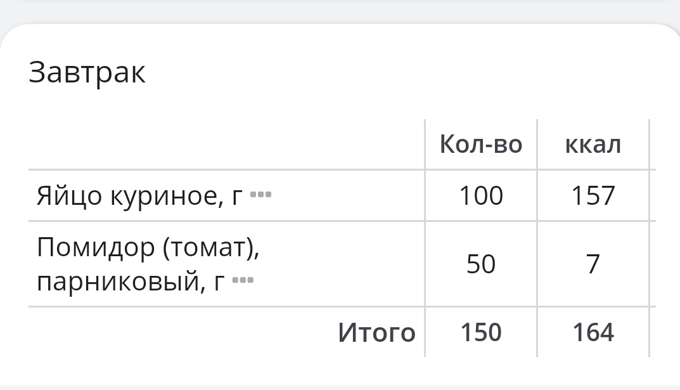Click the calorie value 157 for the egg
The image size is (680, 390).
pos(593,195)
